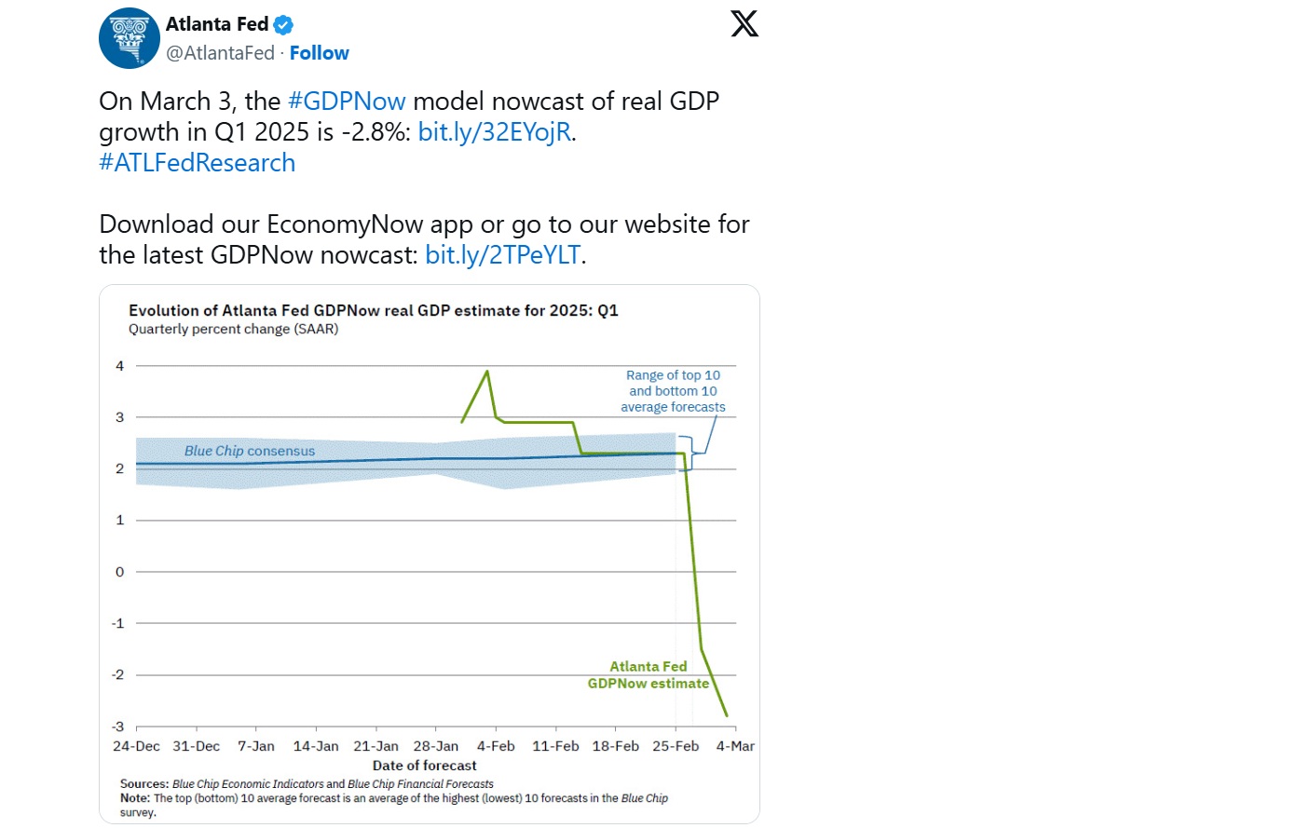The width and height of the screenshot is (1311, 828).
Task: Click the Atlanta Fed profile avatar
Action: (x=130, y=38)
